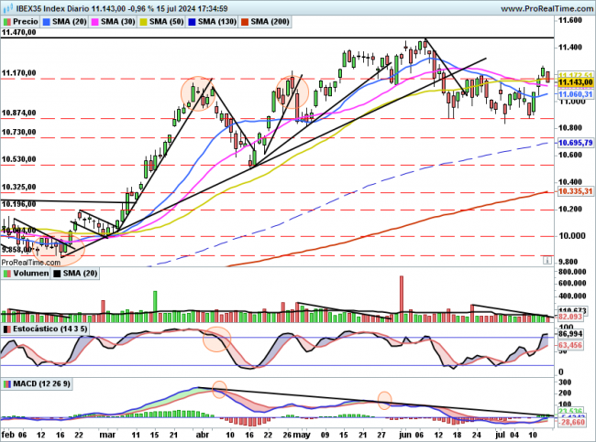Click the 10.335,31 SMA 200 value tag
The height and width of the screenshot is (442, 596).
coord(576,191)
